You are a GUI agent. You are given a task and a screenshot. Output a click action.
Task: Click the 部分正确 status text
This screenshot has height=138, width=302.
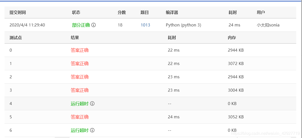(x=81, y=25)
